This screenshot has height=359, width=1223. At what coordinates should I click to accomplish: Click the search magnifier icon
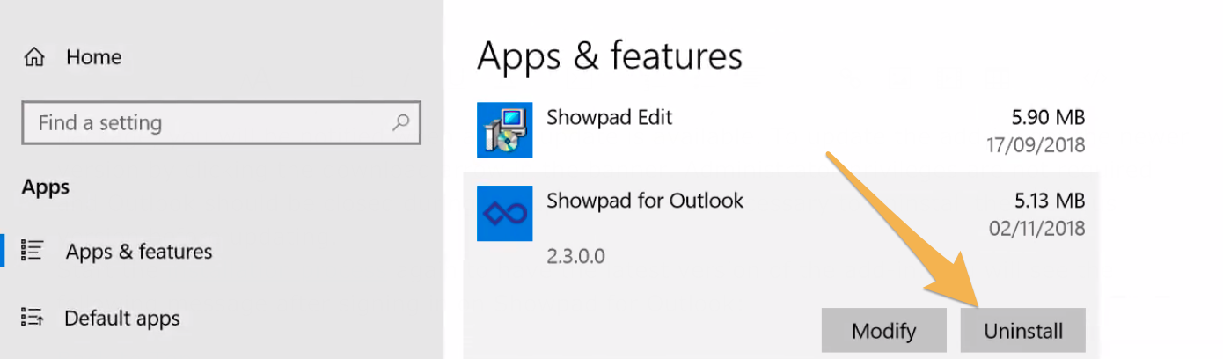[x=400, y=122]
